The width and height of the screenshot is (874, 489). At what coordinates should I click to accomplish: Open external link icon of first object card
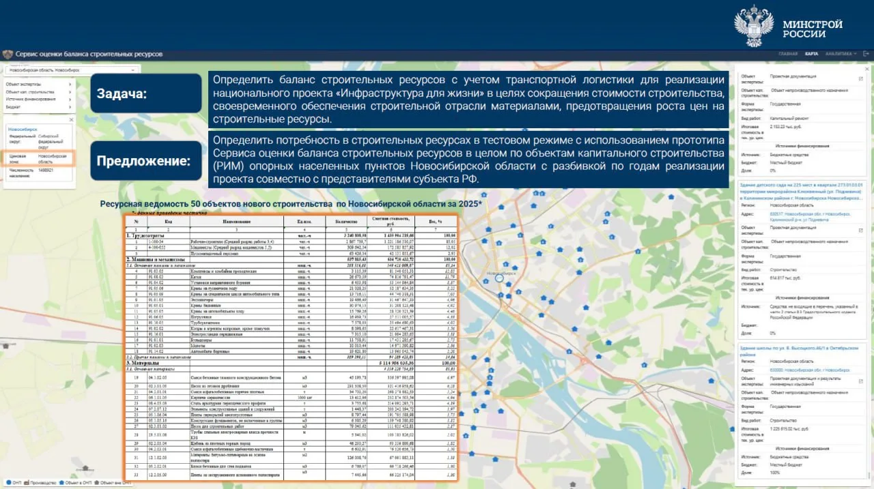(x=860, y=78)
